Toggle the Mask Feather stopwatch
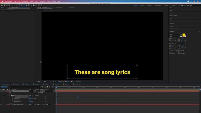The width and height of the screenshot is (201, 113). coord(13,99)
